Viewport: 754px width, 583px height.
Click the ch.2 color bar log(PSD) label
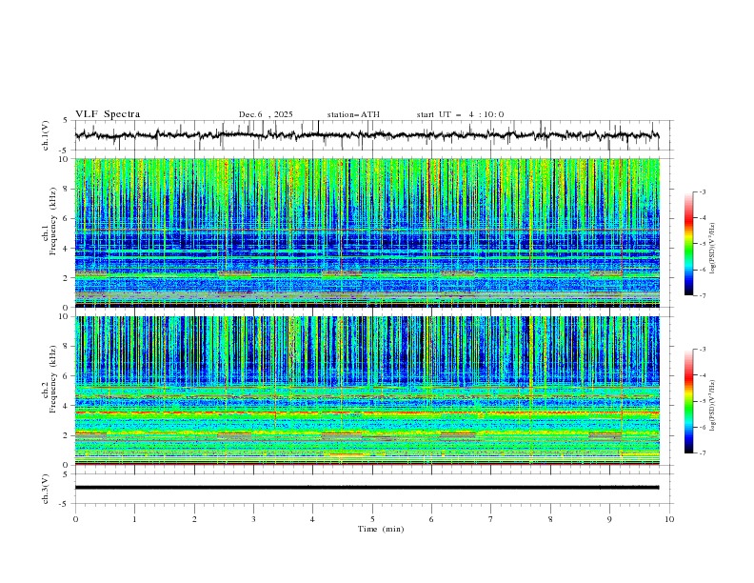point(713,401)
